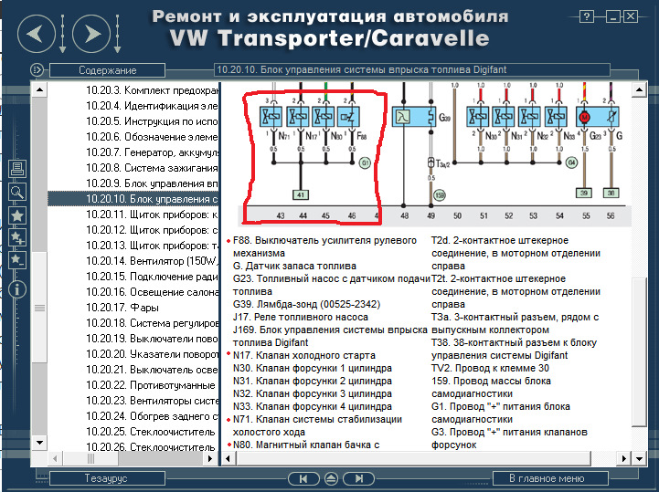Select 10.20.12. Щиток приборов item

click(x=152, y=230)
